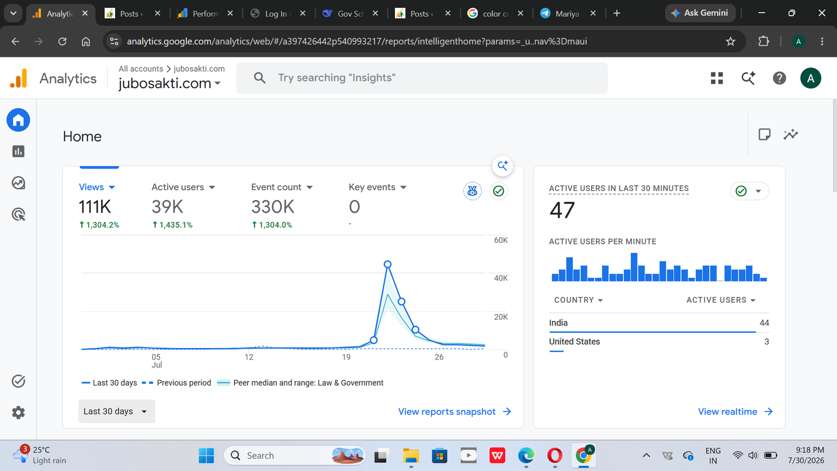837x471 pixels.
Task: Switch to the first Posts browser tab
Action: click(132, 14)
